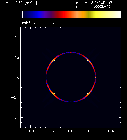The height and width of the screenshot is (140, 127).
Task: Click the z axis title label
Action: [x=7, y=78]
